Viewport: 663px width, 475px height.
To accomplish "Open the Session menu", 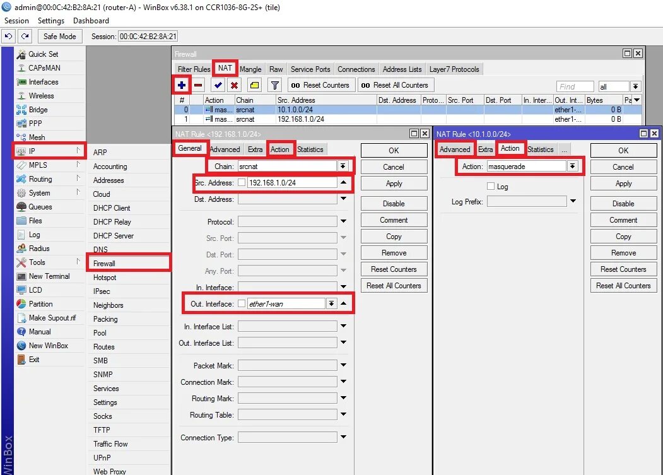I will 16,21.
